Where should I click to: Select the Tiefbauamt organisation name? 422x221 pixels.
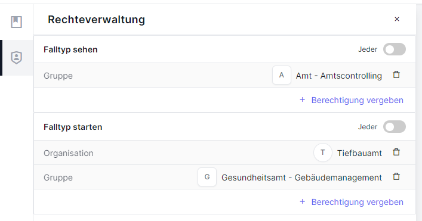pyautogui.click(x=359, y=153)
